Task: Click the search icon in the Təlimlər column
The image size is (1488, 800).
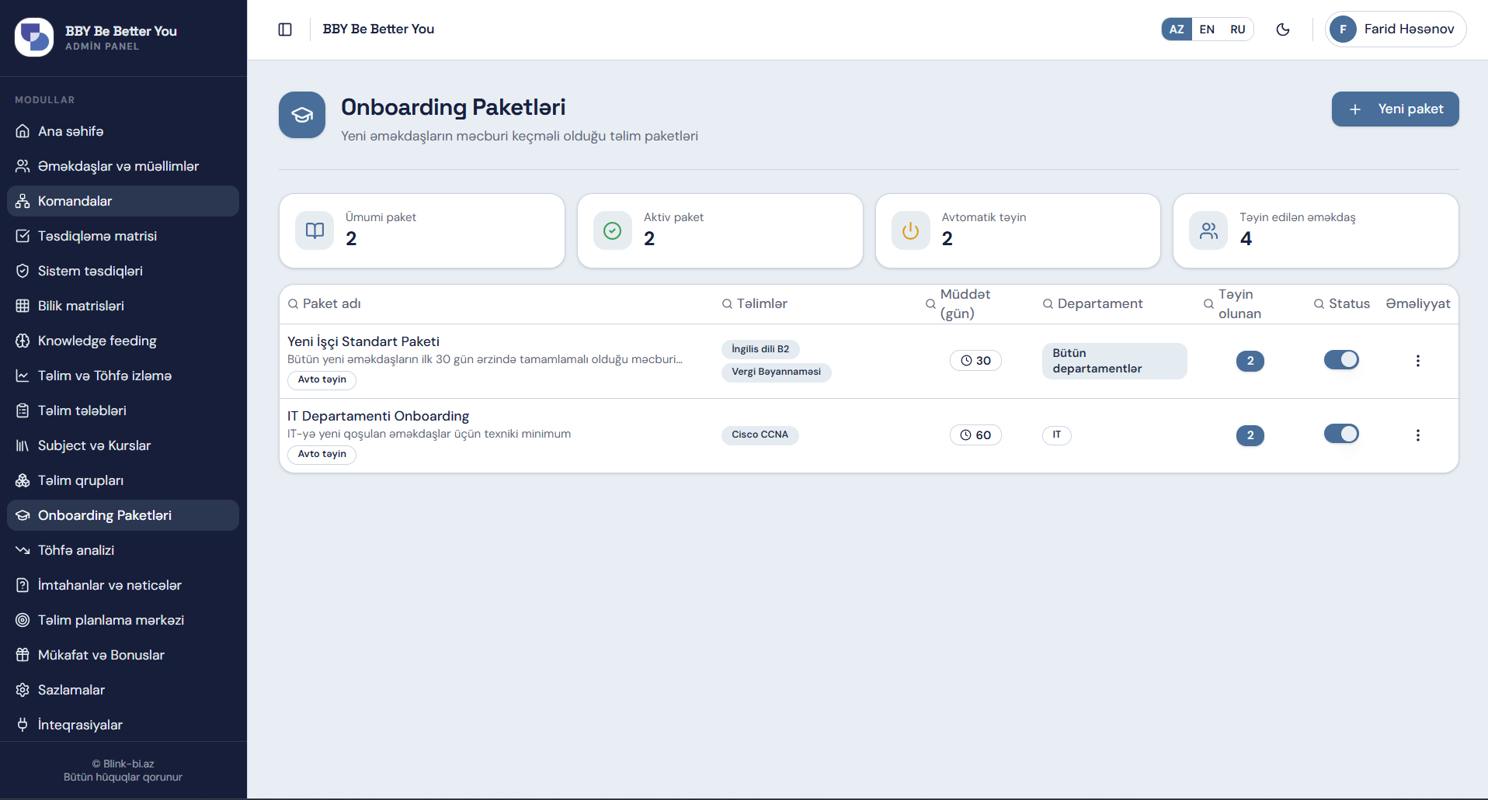Action: (x=728, y=304)
